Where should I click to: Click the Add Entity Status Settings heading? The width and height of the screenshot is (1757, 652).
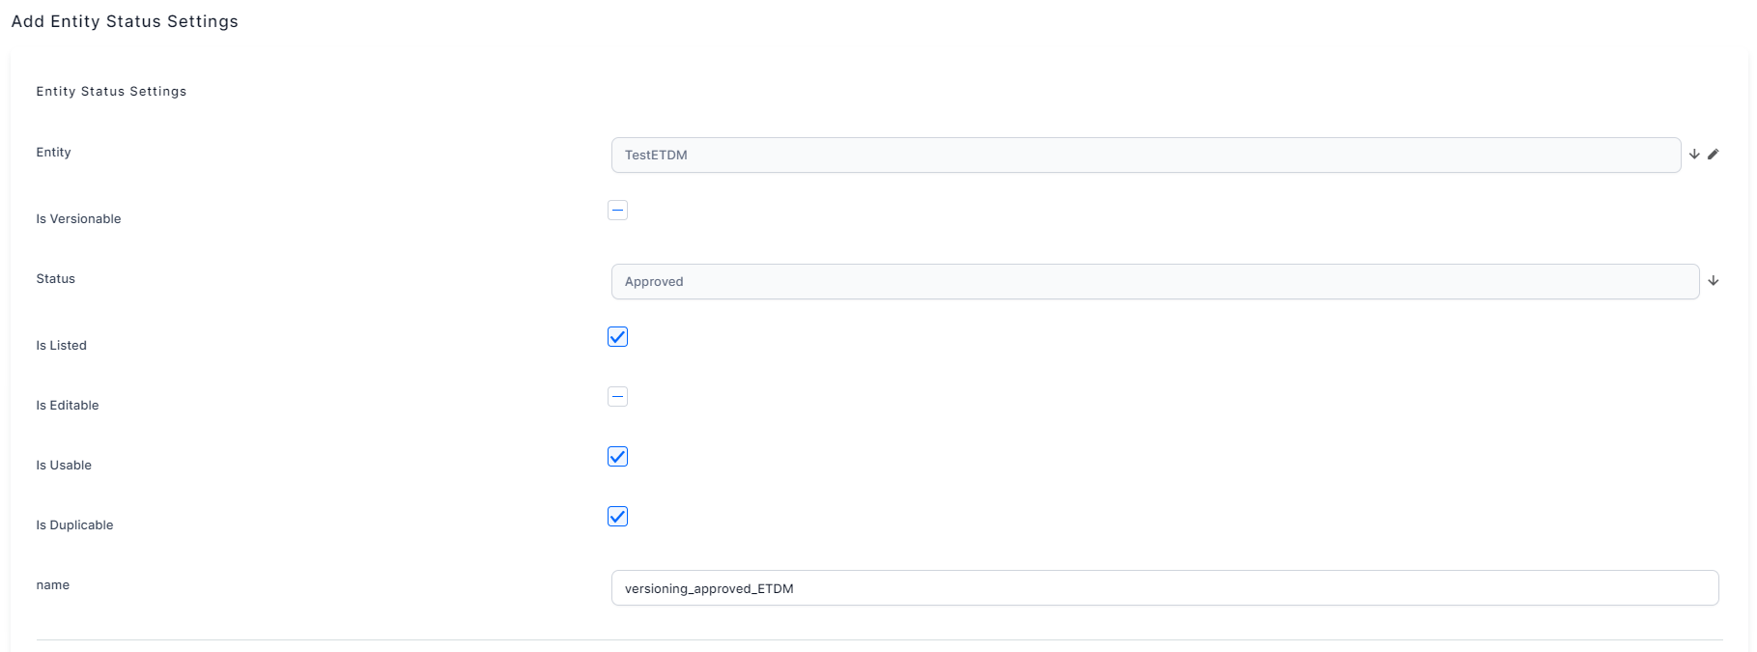click(x=125, y=21)
